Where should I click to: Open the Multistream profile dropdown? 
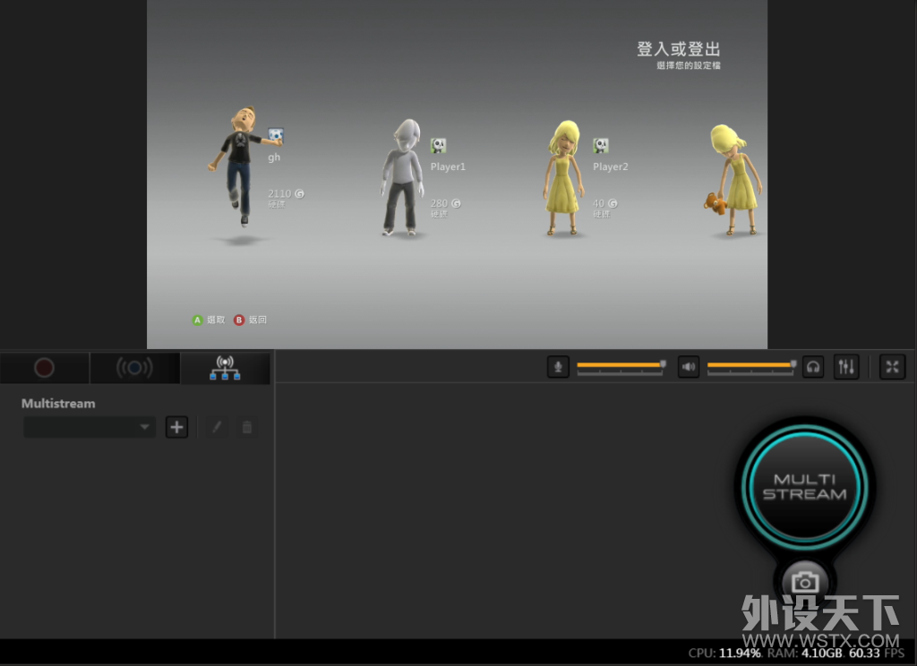(x=90, y=427)
